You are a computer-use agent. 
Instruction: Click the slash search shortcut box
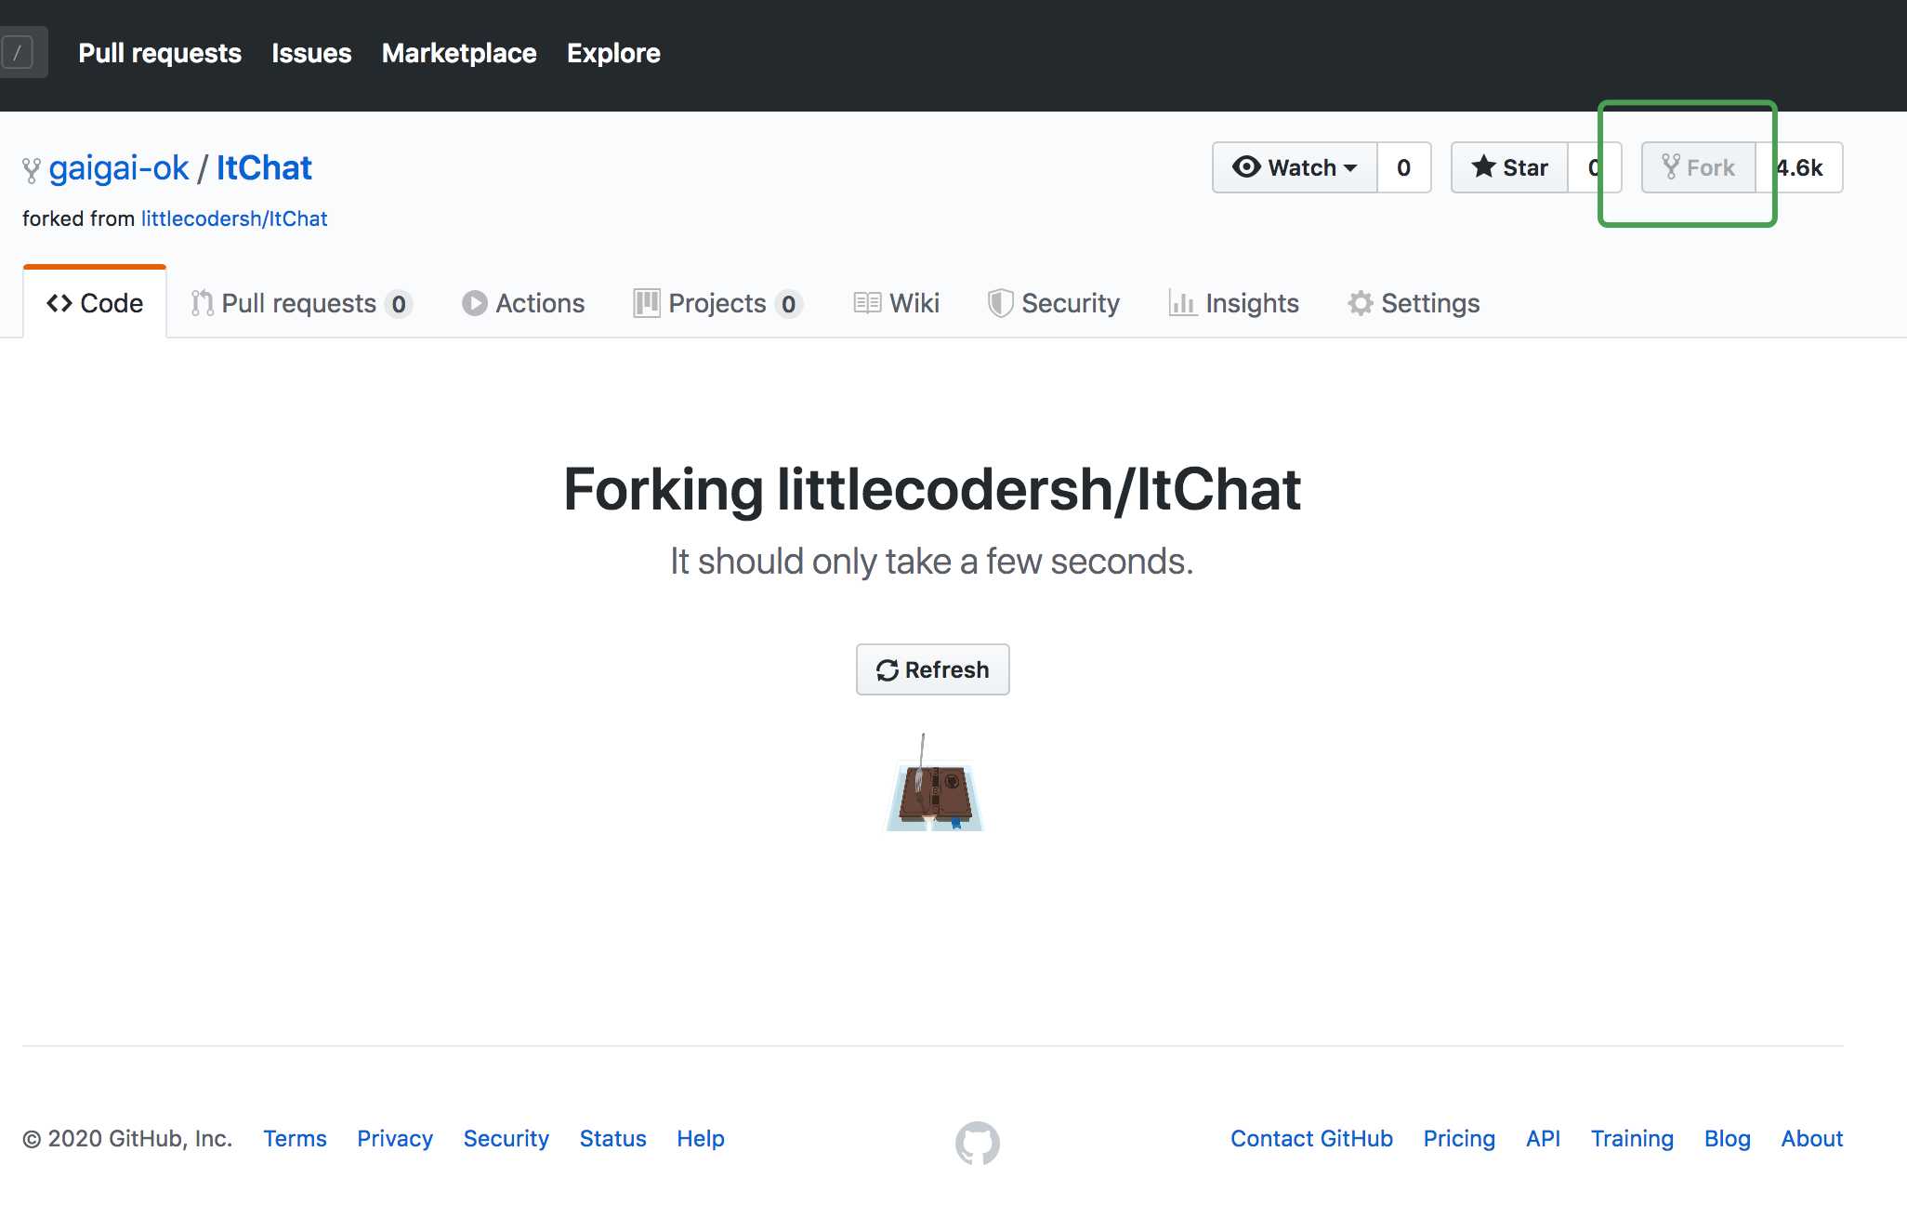[x=17, y=52]
